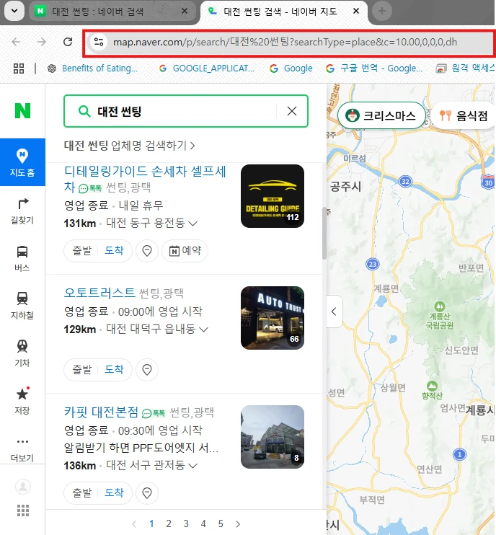The image size is (496, 535).
Task: Open the GOOGLE_APPLICAT... bookmark
Action: coord(207,68)
